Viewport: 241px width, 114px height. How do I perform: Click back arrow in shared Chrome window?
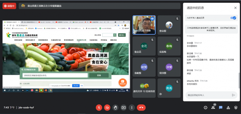click(5, 25)
